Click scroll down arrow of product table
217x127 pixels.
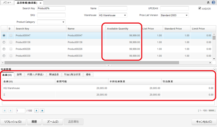point(214,59)
